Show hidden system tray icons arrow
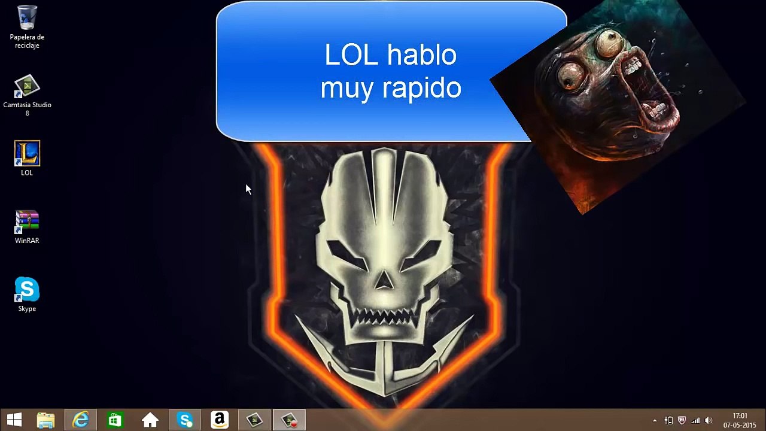This screenshot has width=766, height=431. (655, 421)
